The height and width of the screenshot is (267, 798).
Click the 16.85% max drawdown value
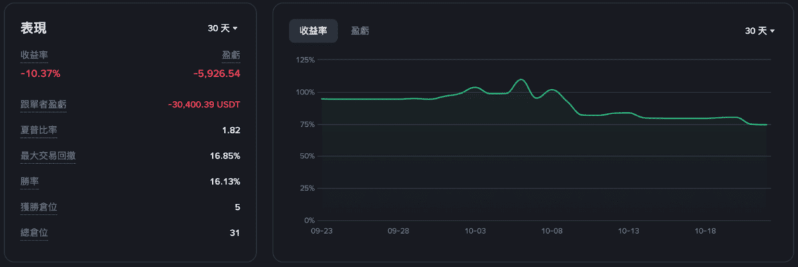tap(225, 155)
